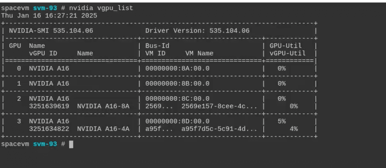Viewport: 386px width, 168px height.
Task: Click the 'NVIDIA A16-8A' vGPU name
Action: (103, 106)
